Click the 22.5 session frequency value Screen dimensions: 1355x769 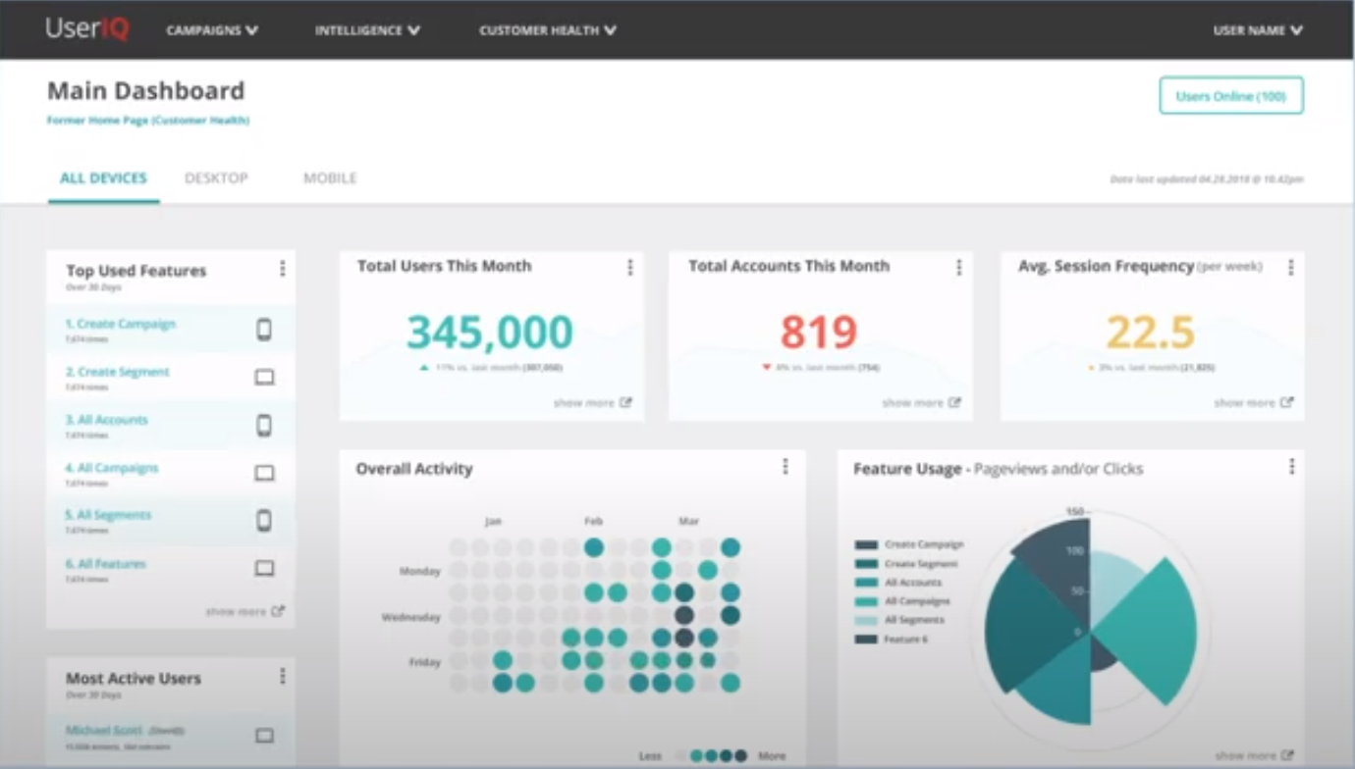[1151, 333]
